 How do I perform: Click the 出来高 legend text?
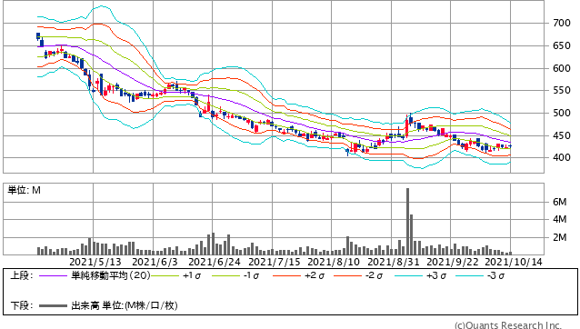[85, 305]
